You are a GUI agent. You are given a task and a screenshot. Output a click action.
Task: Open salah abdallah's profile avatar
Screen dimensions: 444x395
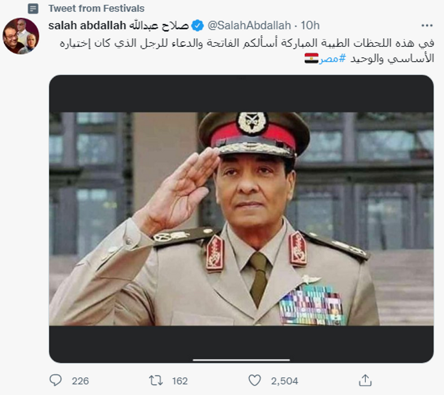pos(21,36)
